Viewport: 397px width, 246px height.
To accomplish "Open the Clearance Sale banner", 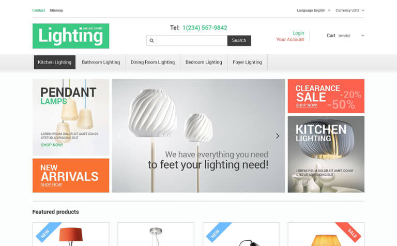I will tap(326, 96).
